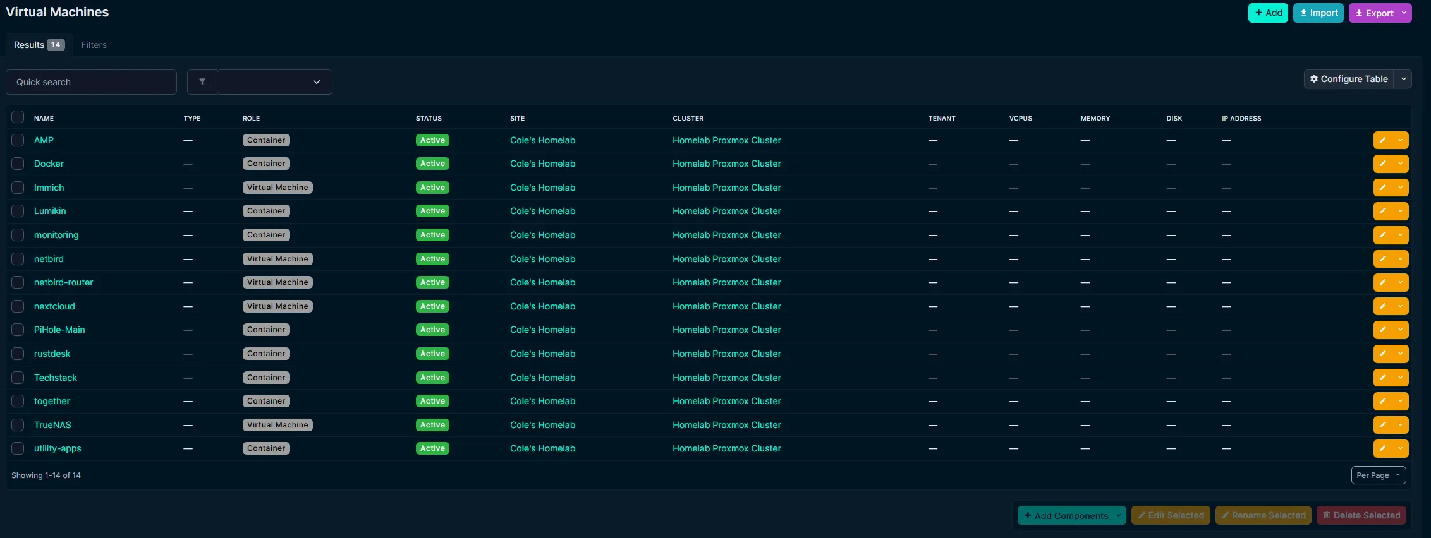The image size is (1431, 538).
Task: Click the Import button
Action: pos(1318,13)
